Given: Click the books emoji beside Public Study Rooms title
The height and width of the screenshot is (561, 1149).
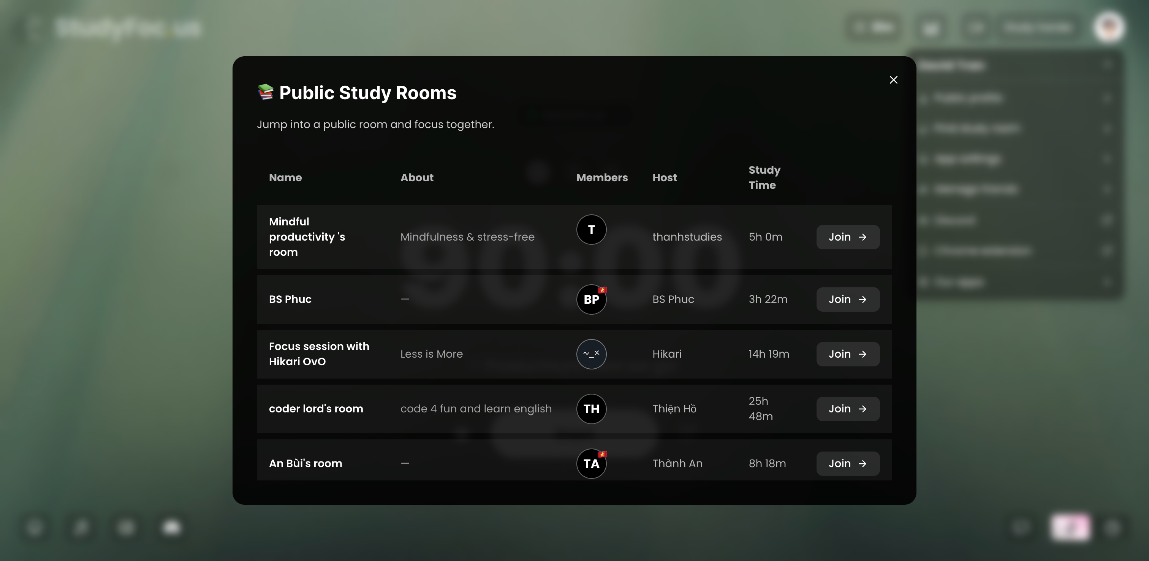Looking at the screenshot, I should 266,93.
